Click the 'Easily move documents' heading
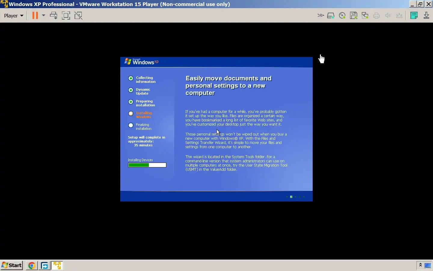Image resolution: width=433 pixels, height=271 pixels. point(229,86)
